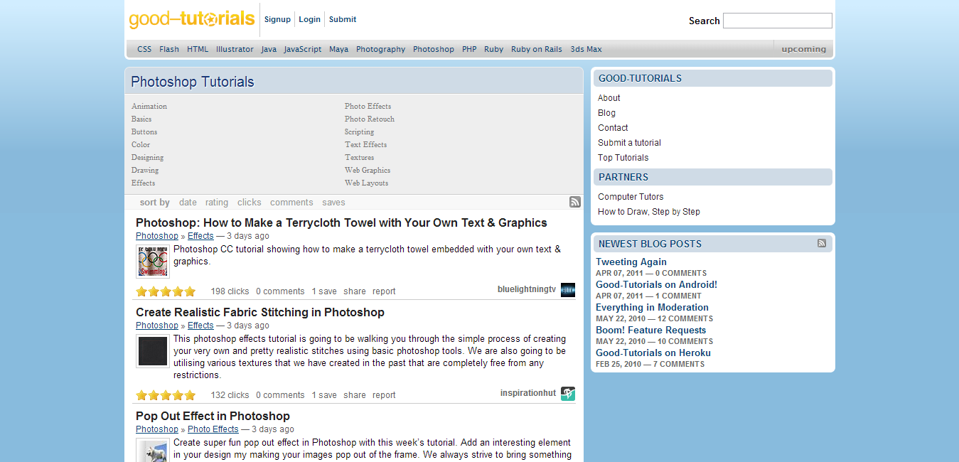
Task: Open the Animation subcategory
Action: [x=149, y=106]
